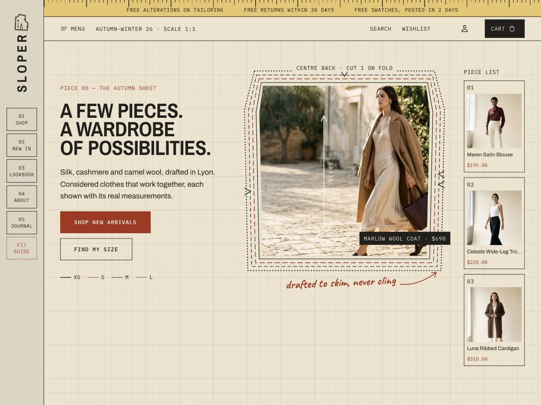Select the XS size line legend
Screen dimensions: 541x405
tap(70, 277)
